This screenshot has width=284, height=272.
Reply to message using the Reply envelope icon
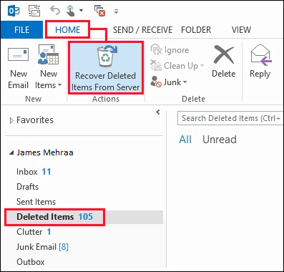pos(260,61)
